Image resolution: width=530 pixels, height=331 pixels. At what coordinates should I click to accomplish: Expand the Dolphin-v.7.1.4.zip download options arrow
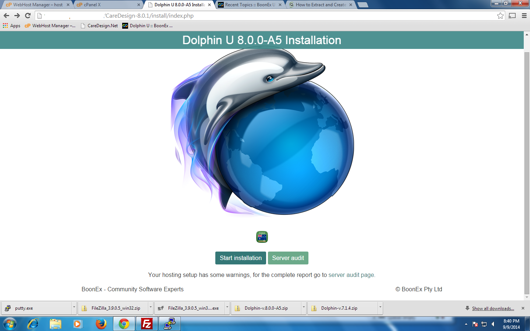(380, 308)
